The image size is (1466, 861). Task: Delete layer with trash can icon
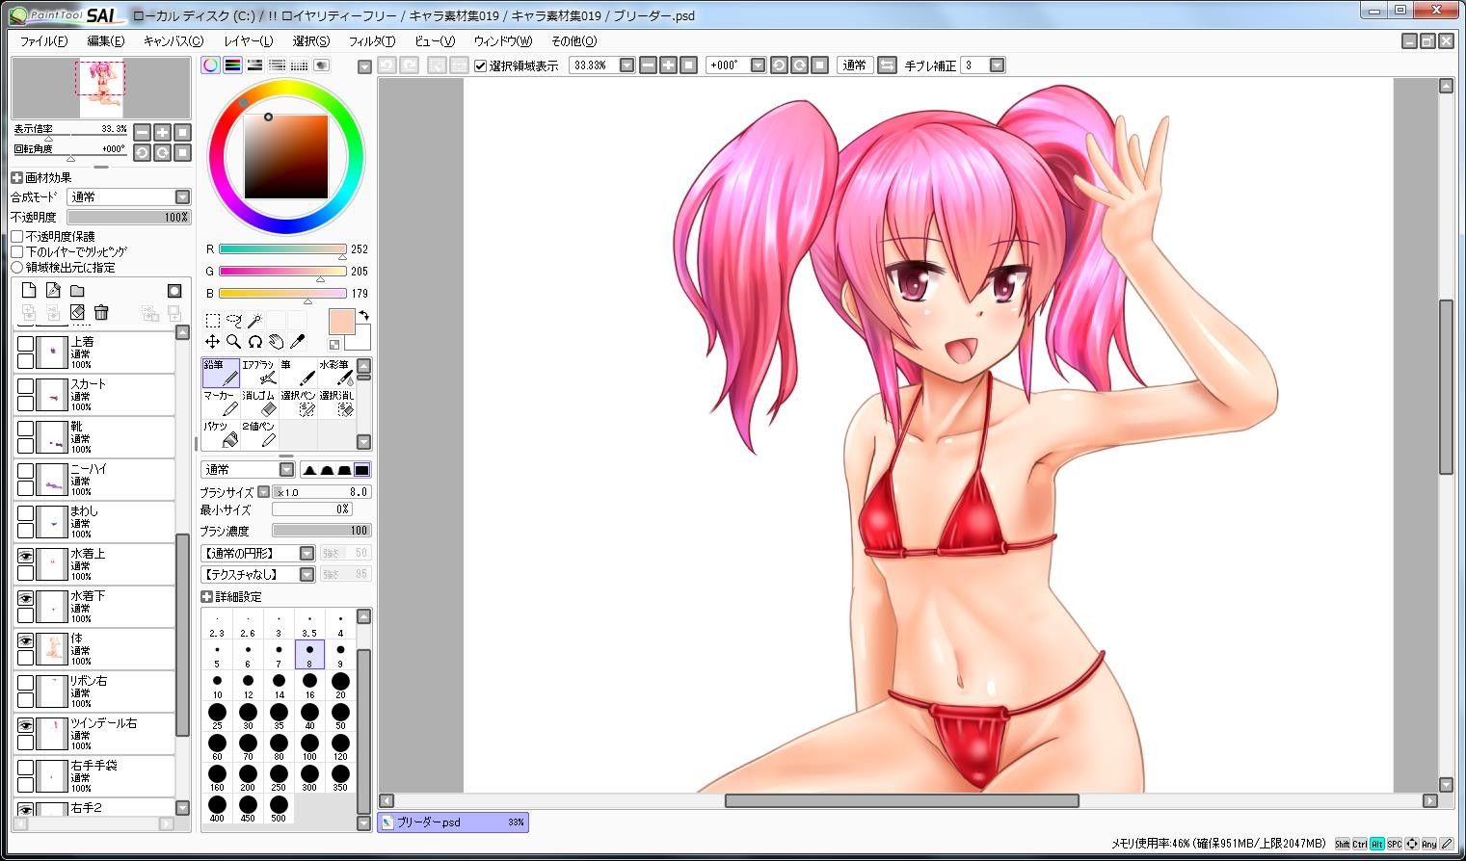(x=101, y=312)
